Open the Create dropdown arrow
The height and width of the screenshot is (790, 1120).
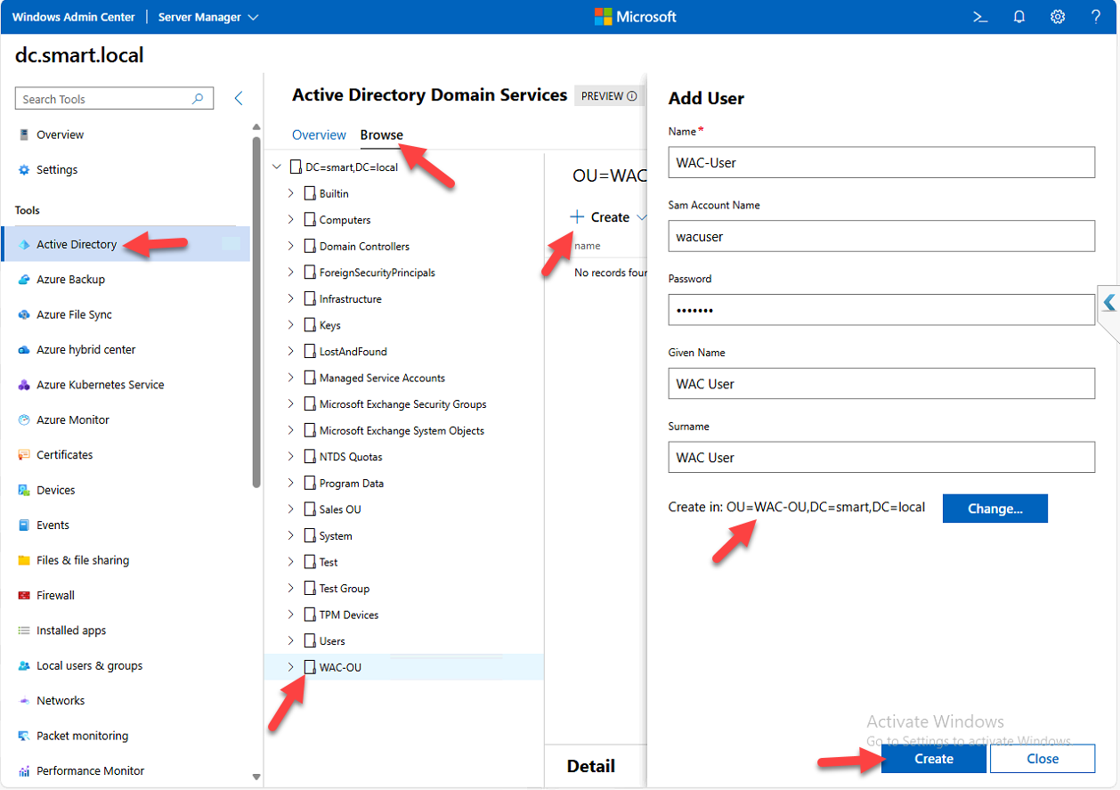click(641, 217)
